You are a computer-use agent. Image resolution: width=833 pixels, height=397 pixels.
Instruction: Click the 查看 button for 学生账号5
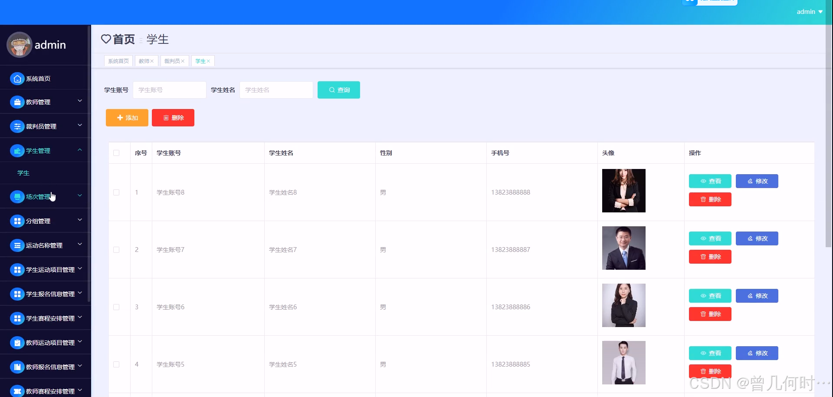coord(710,353)
